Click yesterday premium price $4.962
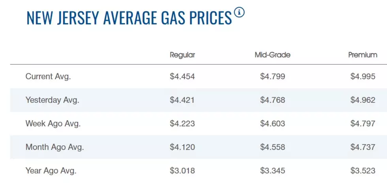This screenshot has width=387, height=184. (363, 100)
